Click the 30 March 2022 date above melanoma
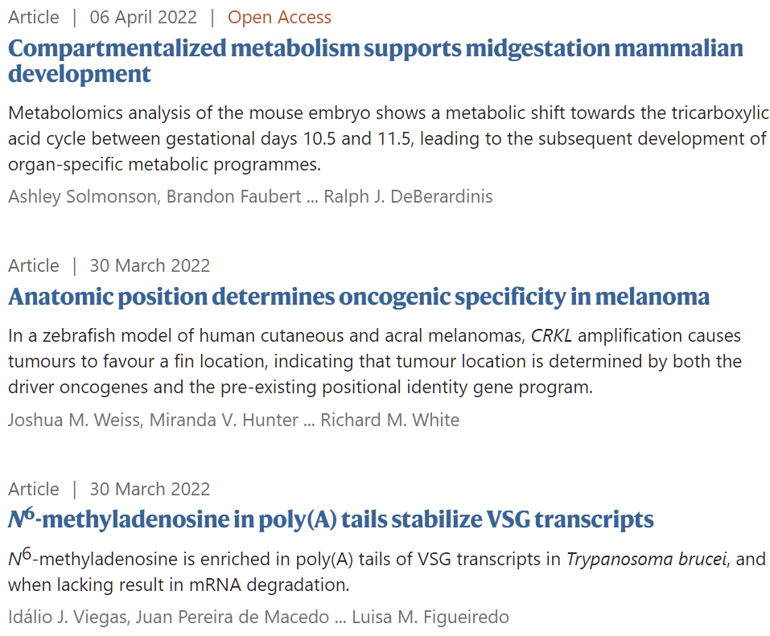The width and height of the screenshot is (770, 636). (x=150, y=265)
